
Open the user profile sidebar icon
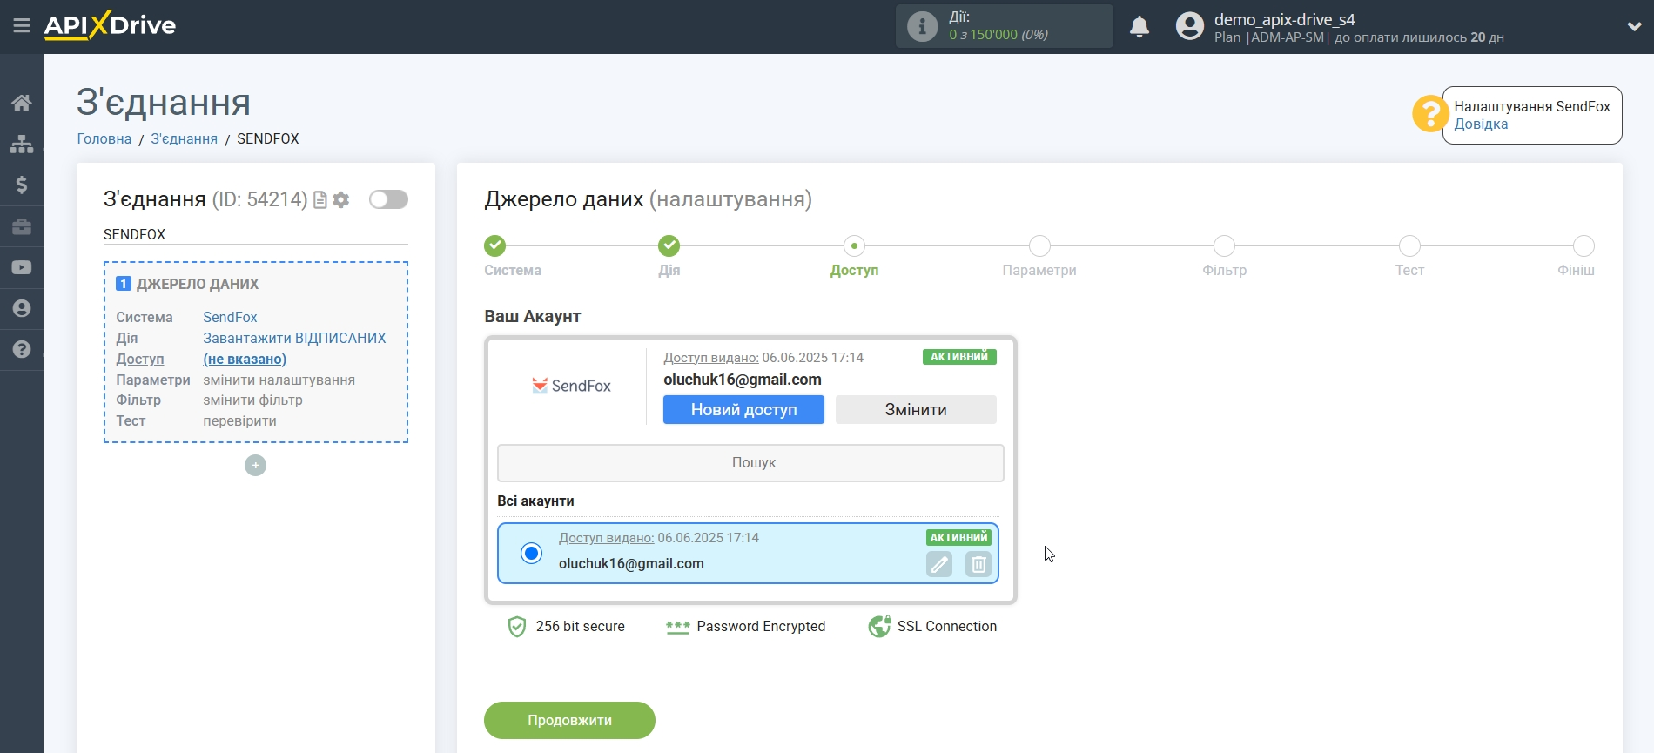(22, 308)
